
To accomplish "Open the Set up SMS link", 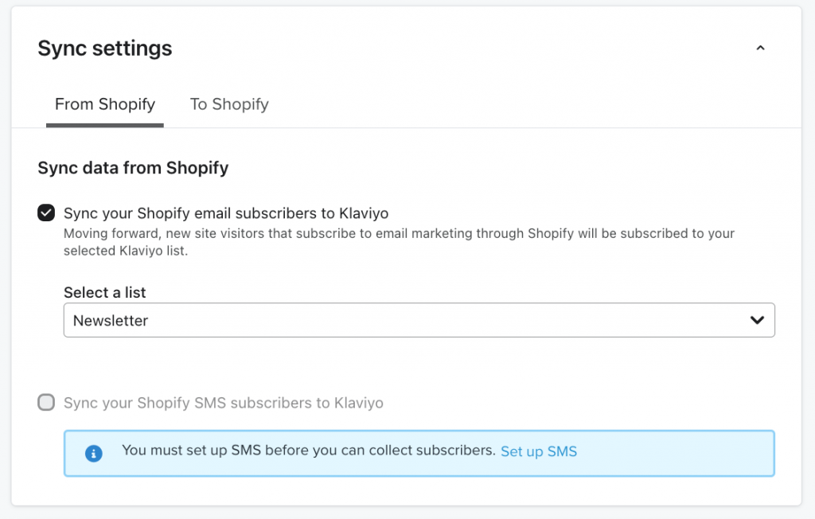I will pos(539,451).
